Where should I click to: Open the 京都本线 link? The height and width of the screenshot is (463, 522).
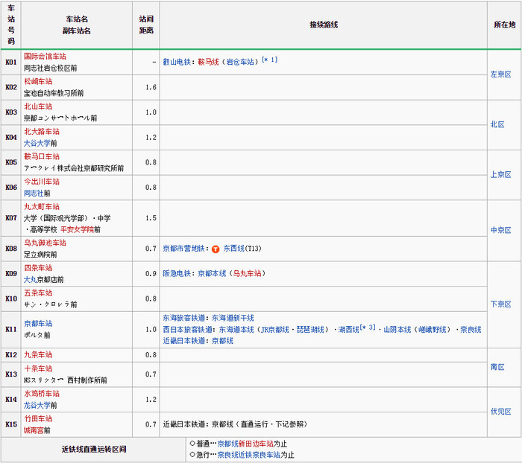click(212, 273)
